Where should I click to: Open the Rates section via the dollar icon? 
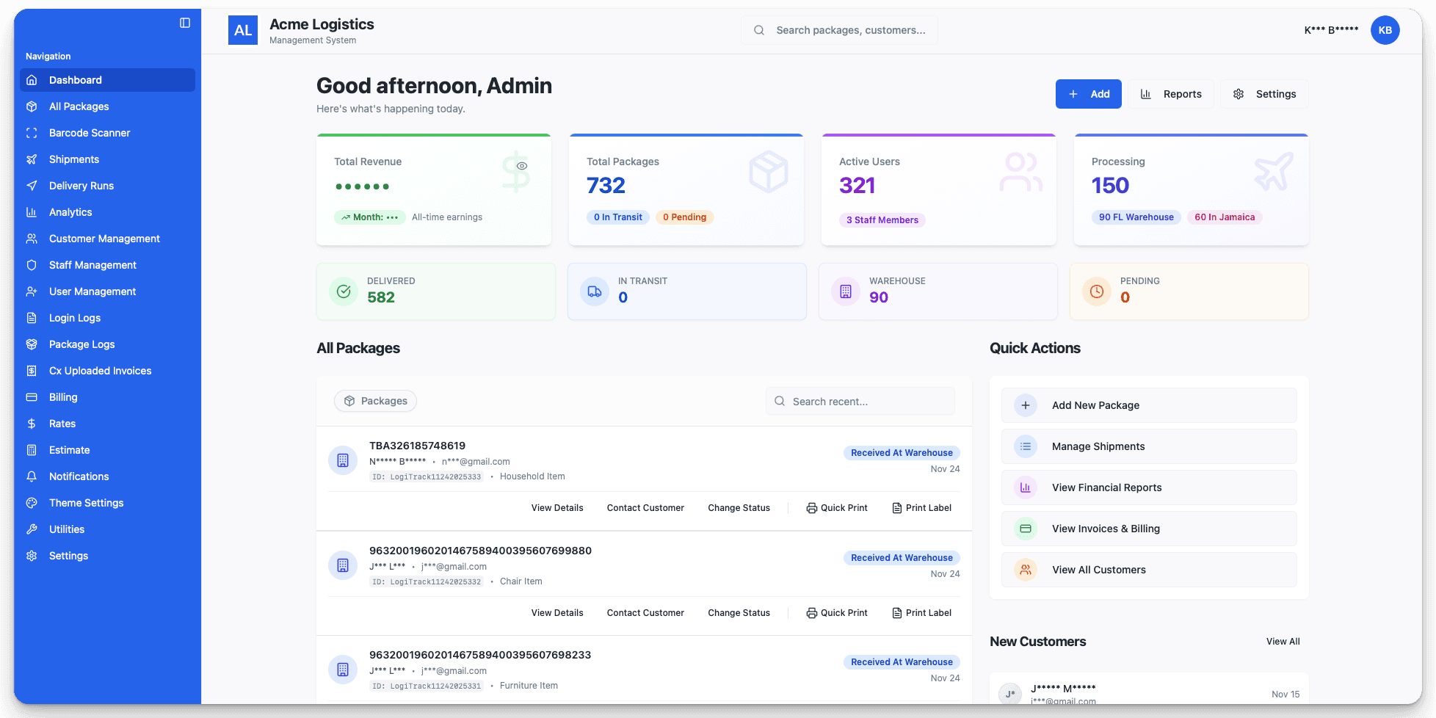point(62,424)
